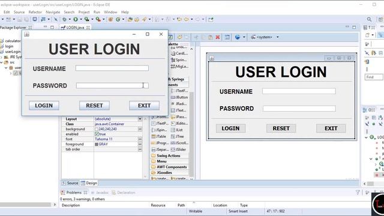Click the Find field in right panel
384x216 pixels.
coord(374,77)
